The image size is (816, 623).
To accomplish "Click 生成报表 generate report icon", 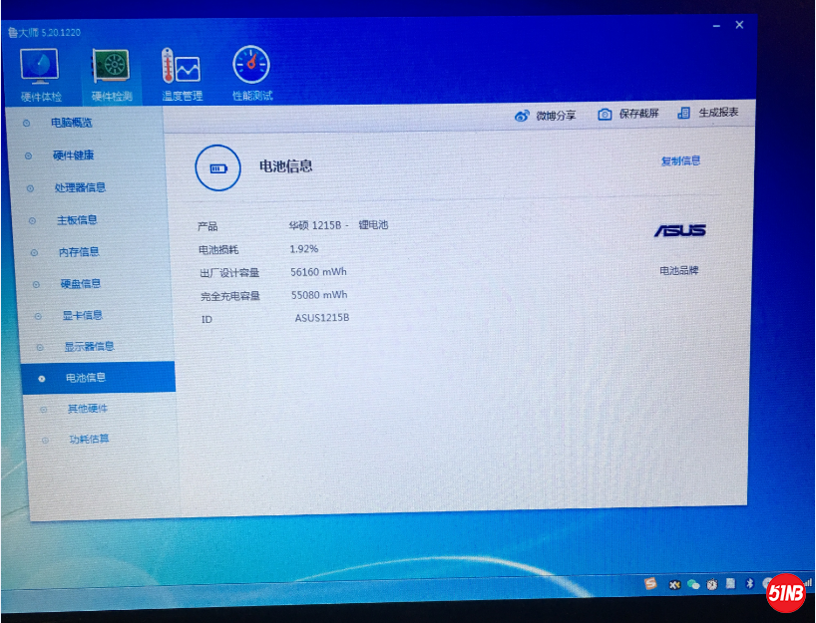I will 683,113.
